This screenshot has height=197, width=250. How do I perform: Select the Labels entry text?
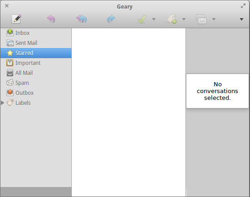point(23,103)
